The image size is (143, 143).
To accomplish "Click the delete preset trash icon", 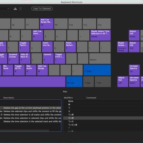I will click(x=21, y=9).
